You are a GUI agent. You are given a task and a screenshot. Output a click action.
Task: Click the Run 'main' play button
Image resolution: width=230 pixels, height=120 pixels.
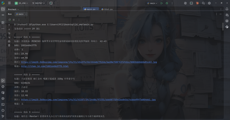pyautogui.click(x=162, y=3)
